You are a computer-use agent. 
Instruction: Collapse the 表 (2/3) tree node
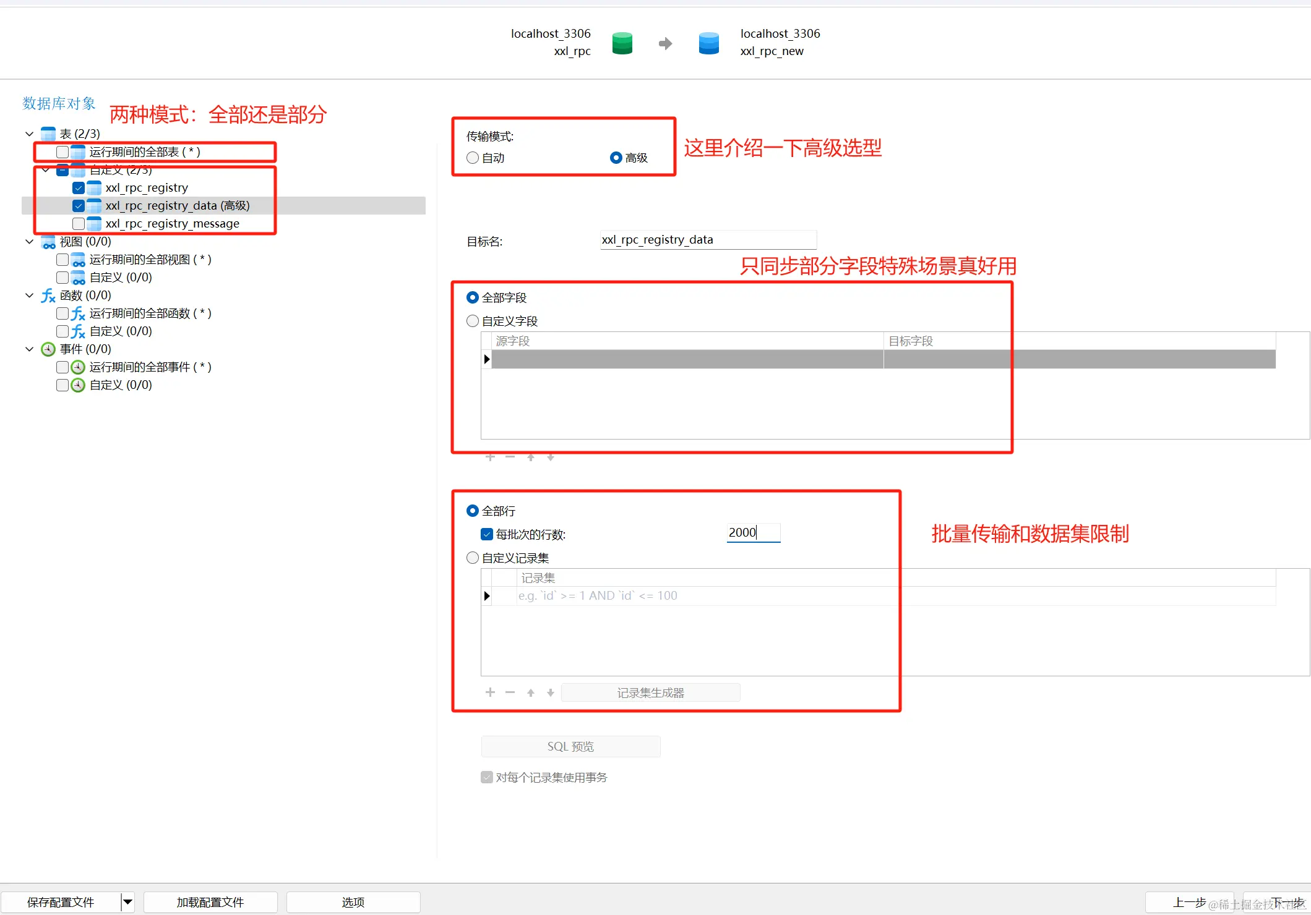click(29, 134)
